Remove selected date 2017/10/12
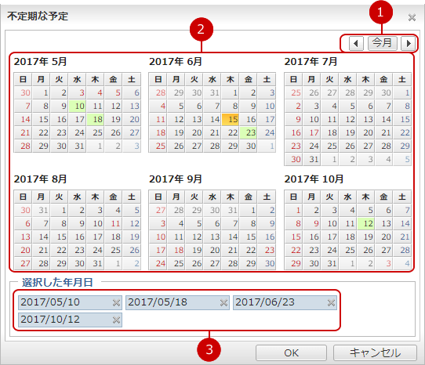The image size is (425, 365). pos(116,320)
